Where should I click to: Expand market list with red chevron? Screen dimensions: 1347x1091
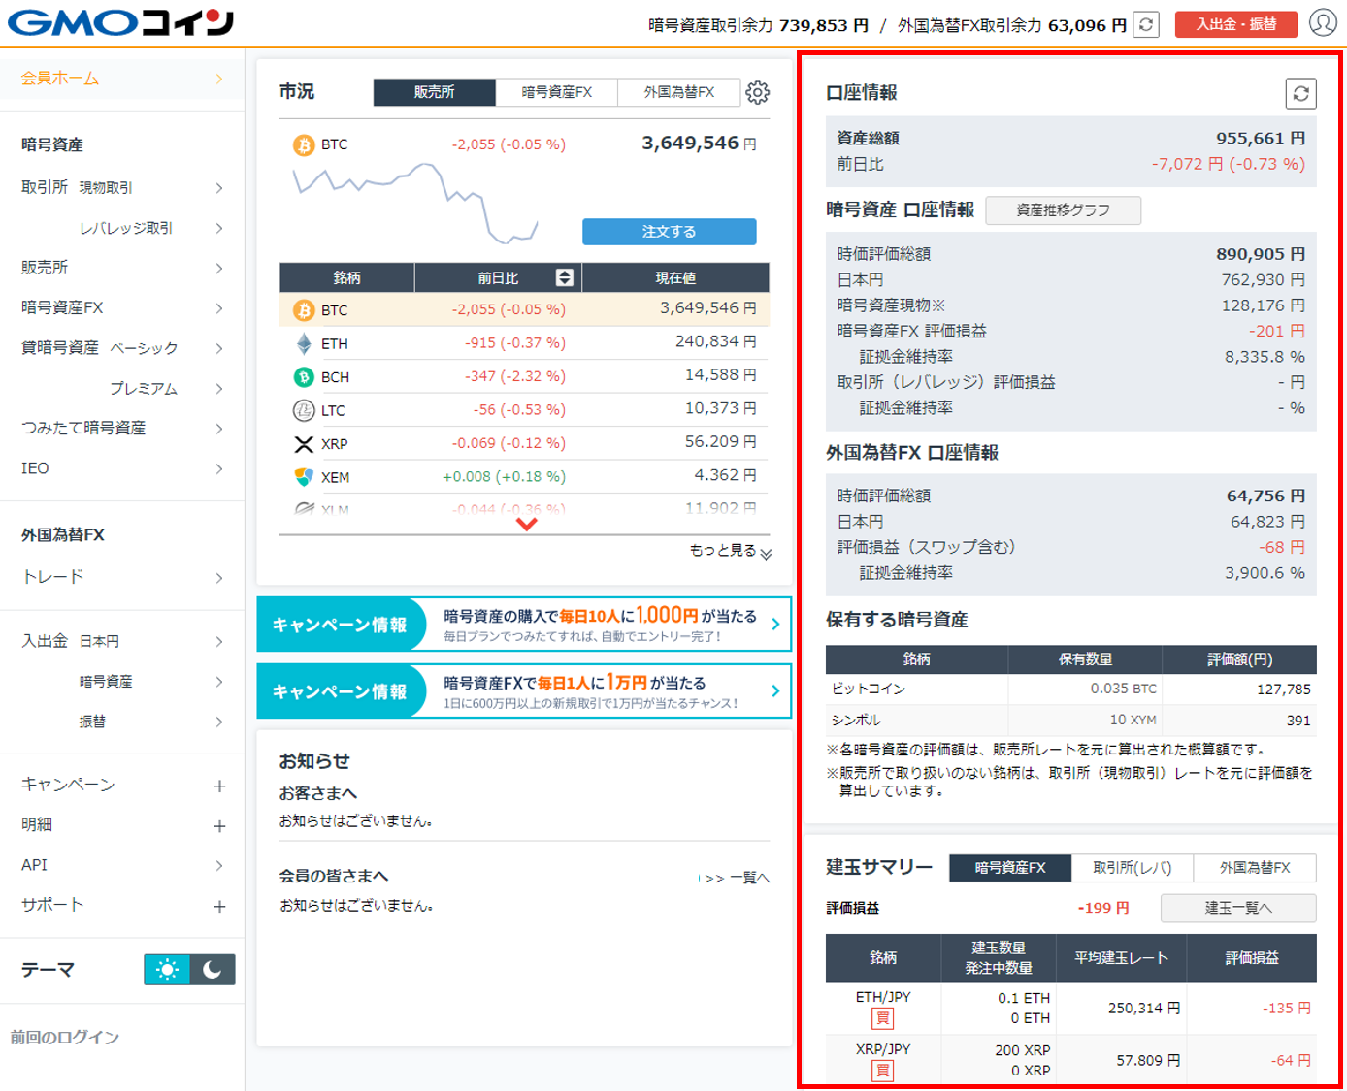click(x=526, y=525)
